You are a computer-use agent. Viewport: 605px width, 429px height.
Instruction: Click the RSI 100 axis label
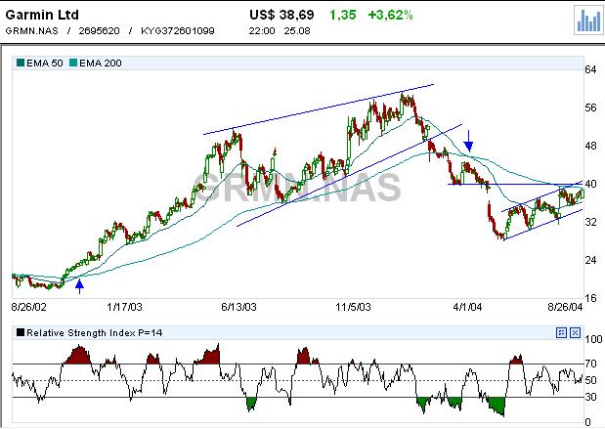pos(593,339)
